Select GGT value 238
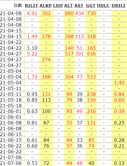 pos(91,94)
